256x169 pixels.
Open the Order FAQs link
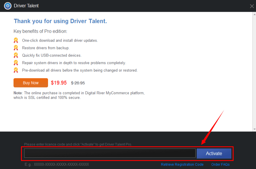(x=220, y=164)
